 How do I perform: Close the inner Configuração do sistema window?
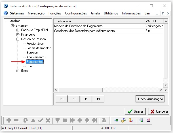pyautogui.click(x=168, y=13)
